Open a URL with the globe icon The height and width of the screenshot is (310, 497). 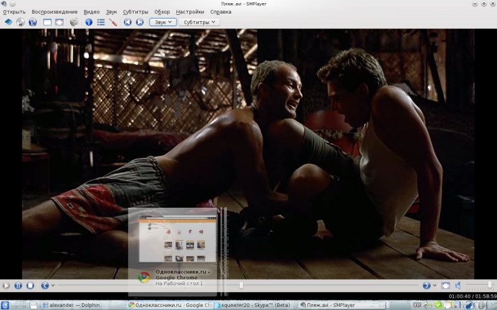[33, 22]
